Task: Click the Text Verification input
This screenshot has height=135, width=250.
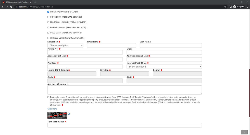Action: pos(124,125)
